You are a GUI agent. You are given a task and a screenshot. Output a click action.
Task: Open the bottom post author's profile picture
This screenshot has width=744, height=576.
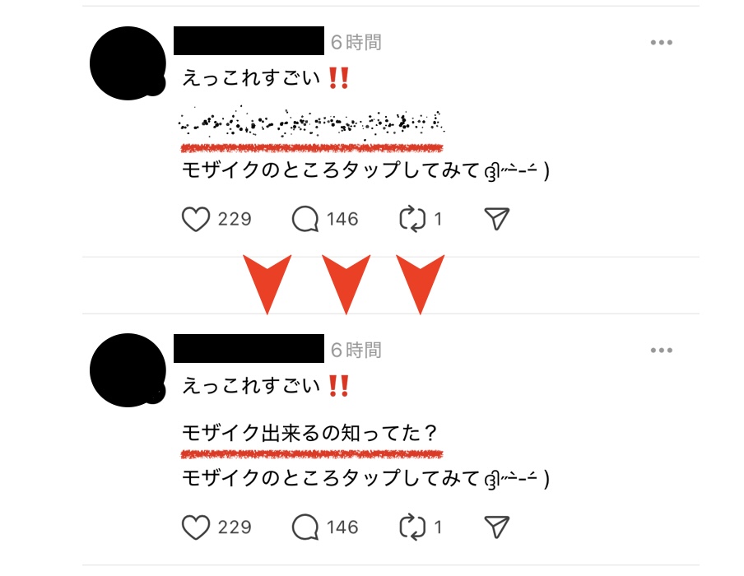pyautogui.click(x=128, y=370)
